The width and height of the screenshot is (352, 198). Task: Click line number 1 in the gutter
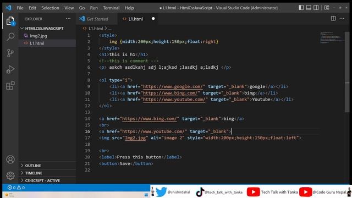point(89,35)
